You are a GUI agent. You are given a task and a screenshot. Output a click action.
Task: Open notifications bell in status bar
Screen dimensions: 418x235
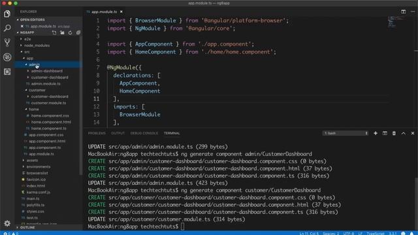tap(412, 233)
